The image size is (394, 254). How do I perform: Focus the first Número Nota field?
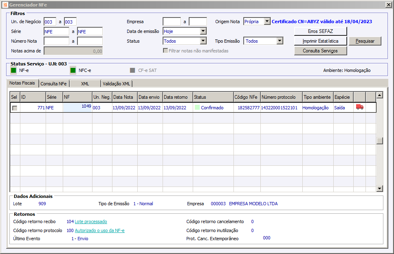coord(56,41)
